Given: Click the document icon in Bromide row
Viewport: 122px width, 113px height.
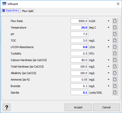Looking at the screenshot, I should pos(115,86).
